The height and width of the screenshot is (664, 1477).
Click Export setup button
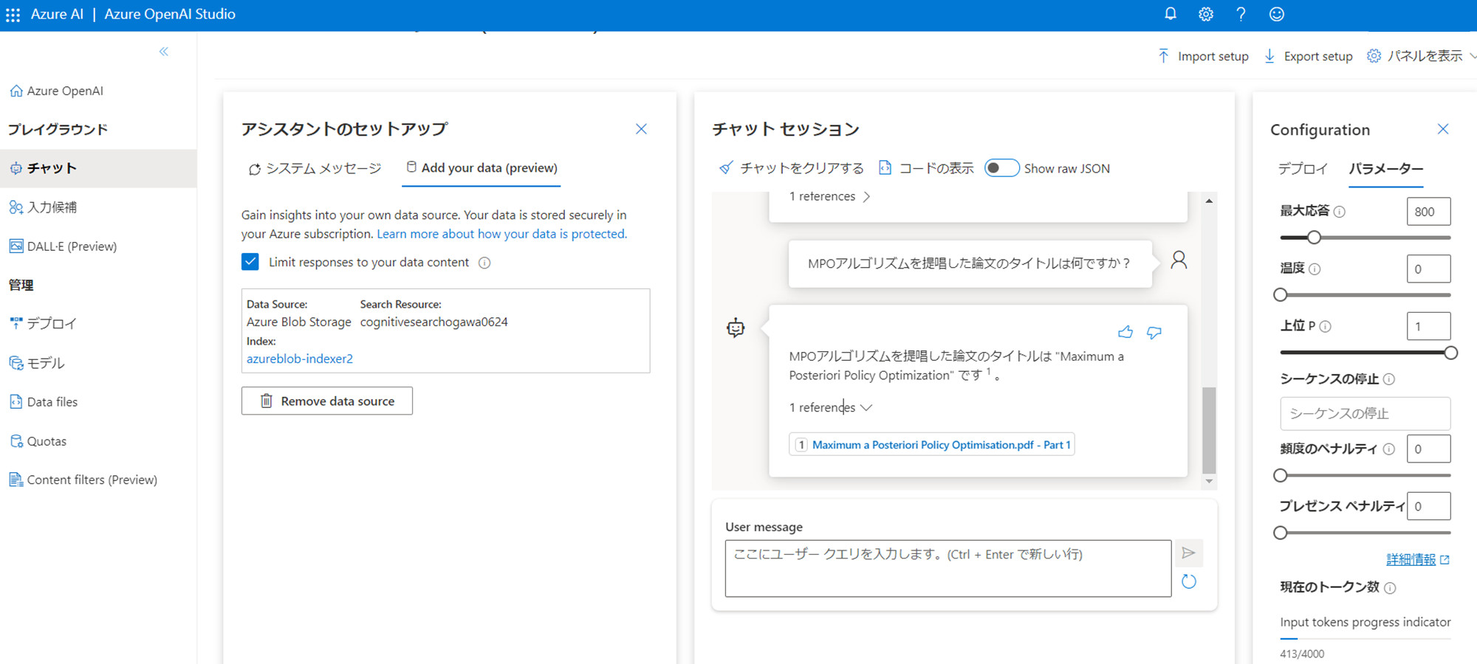click(x=1309, y=56)
